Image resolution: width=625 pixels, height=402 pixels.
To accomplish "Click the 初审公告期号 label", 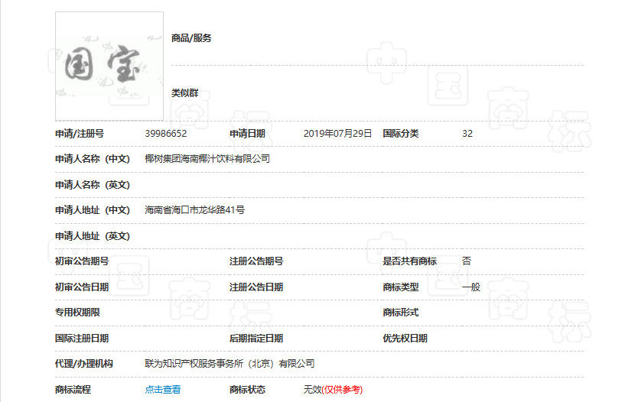I will pos(82,261).
